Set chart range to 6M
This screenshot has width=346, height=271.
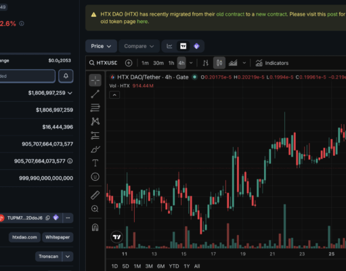coord(160,266)
